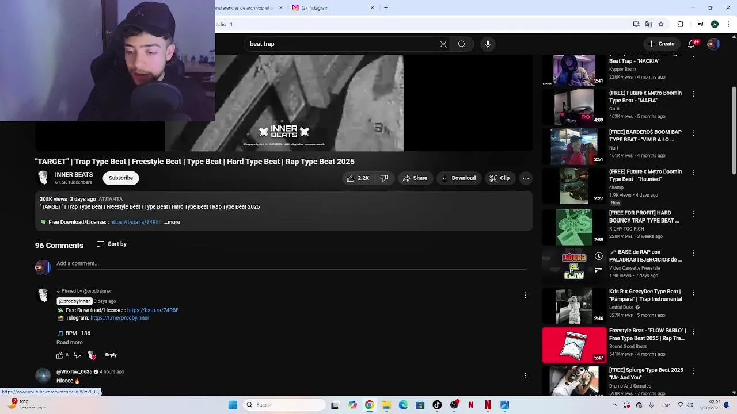
Task: Click Chrome translate page icon
Action: point(648,24)
